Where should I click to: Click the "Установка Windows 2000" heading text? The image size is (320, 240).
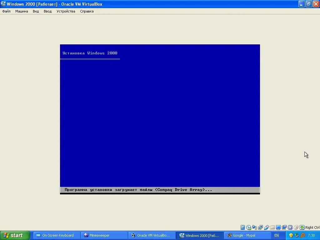90,53
